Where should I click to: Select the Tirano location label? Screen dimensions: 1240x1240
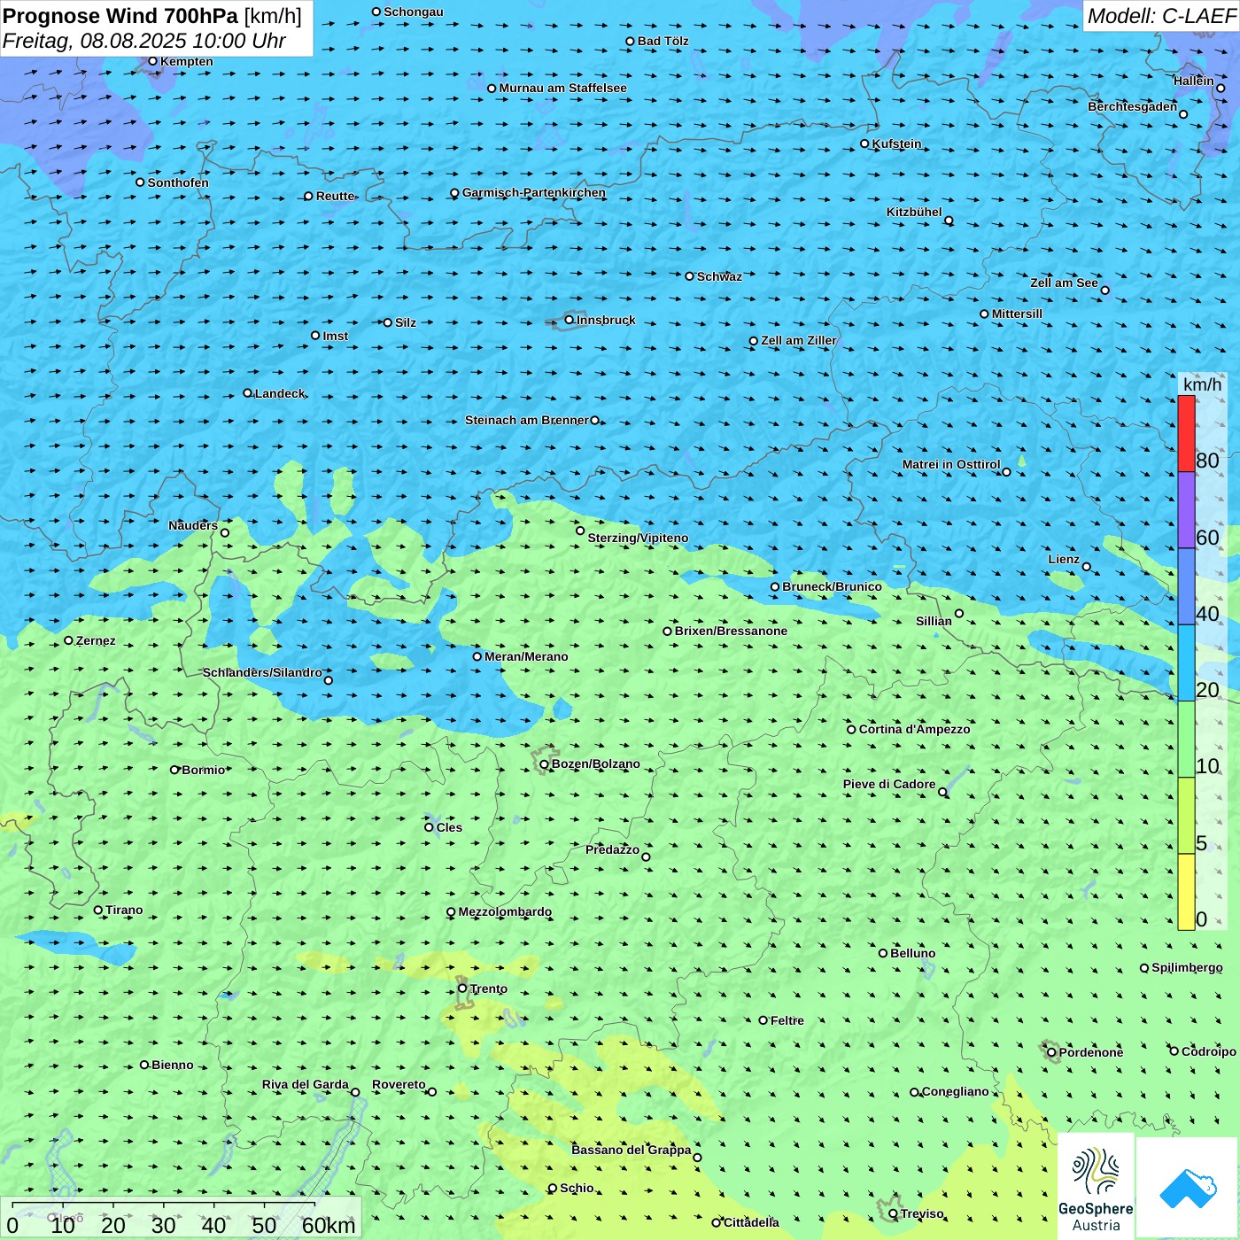tap(124, 910)
